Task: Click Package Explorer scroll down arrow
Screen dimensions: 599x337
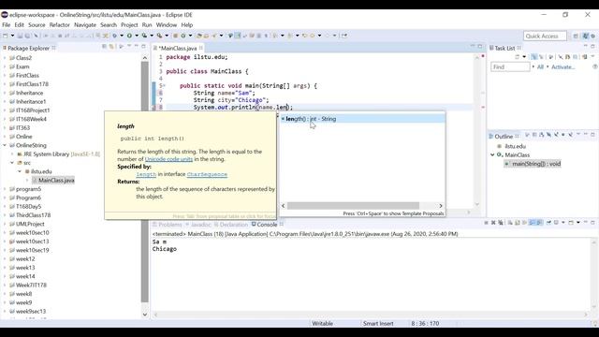Action: 145,315
